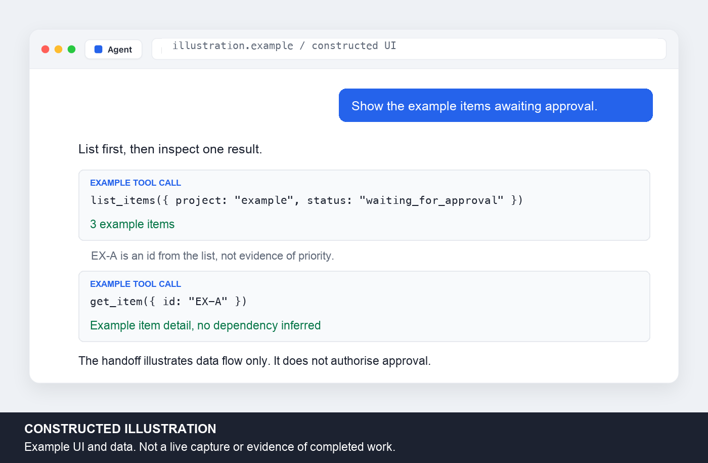708x463 pixels.
Task: Select the 'Show the example items awaiting approval.' message
Action: click(x=496, y=105)
